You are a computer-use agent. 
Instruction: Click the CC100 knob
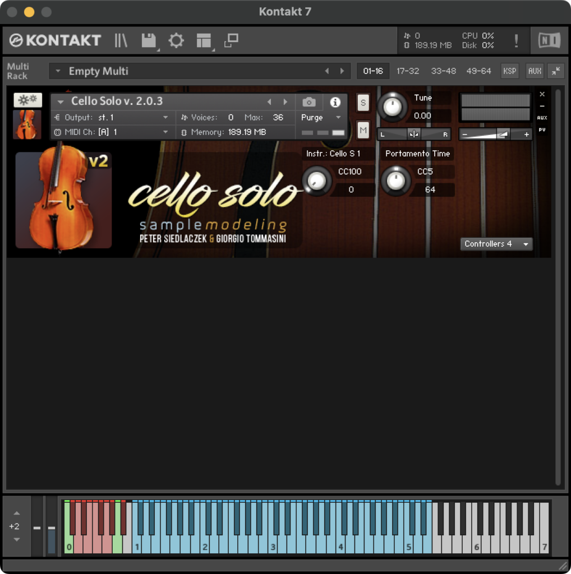click(x=316, y=180)
